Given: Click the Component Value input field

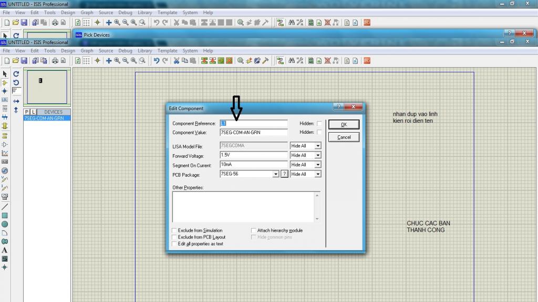Looking at the screenshot, I should [254, 132].
